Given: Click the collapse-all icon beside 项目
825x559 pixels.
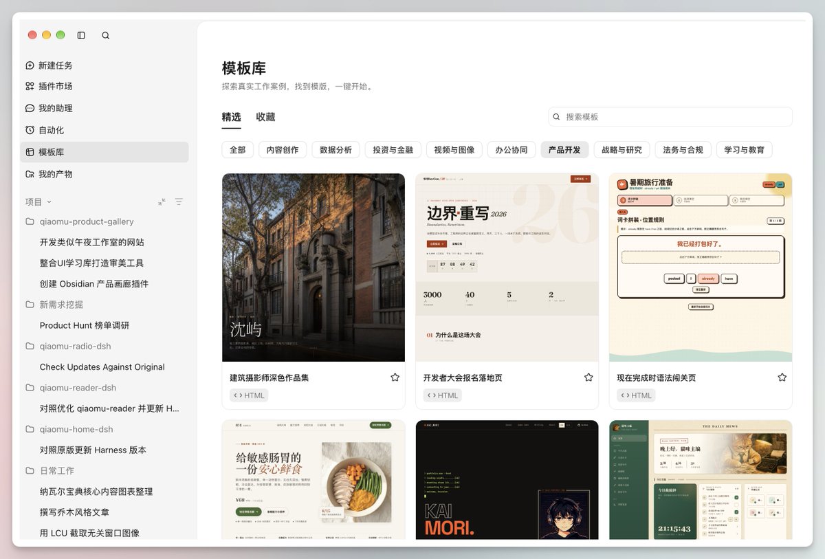Looking at the screenshot, I should [162, 201].
